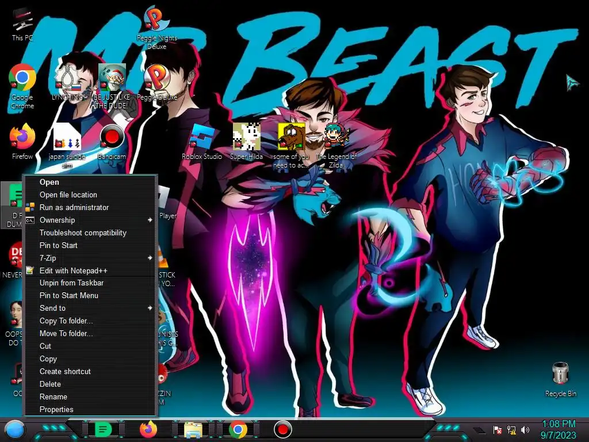This screenshot has width=589, height=442.
Task: Launch Chrome from the taskbar
Action: (238, 429)
